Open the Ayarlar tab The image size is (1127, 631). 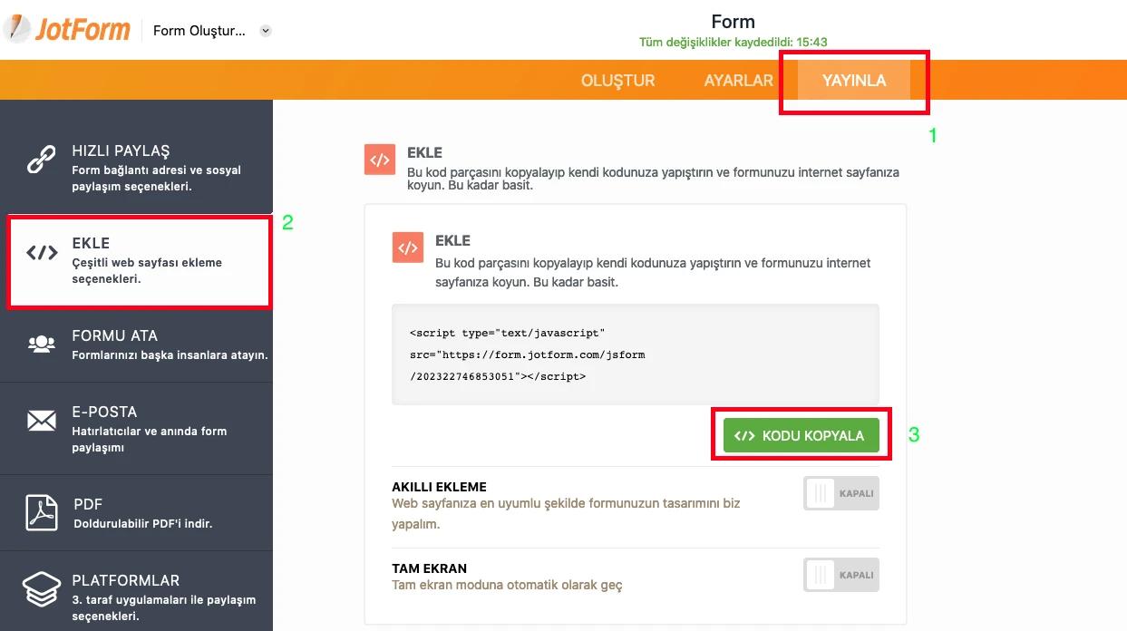(738, 81)
